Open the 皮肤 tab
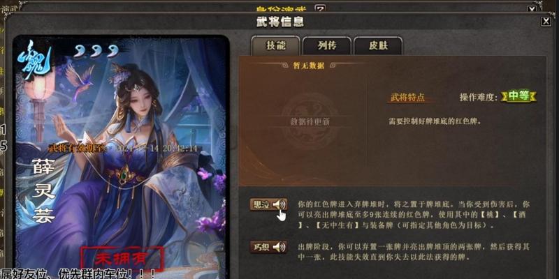This screenshot has width=559, height=279. (378, 46)
